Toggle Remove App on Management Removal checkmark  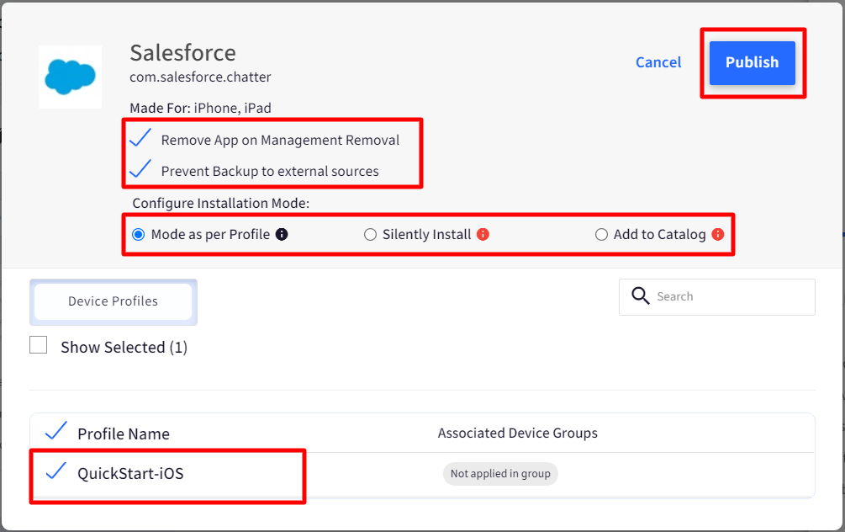tap(140, 139)
